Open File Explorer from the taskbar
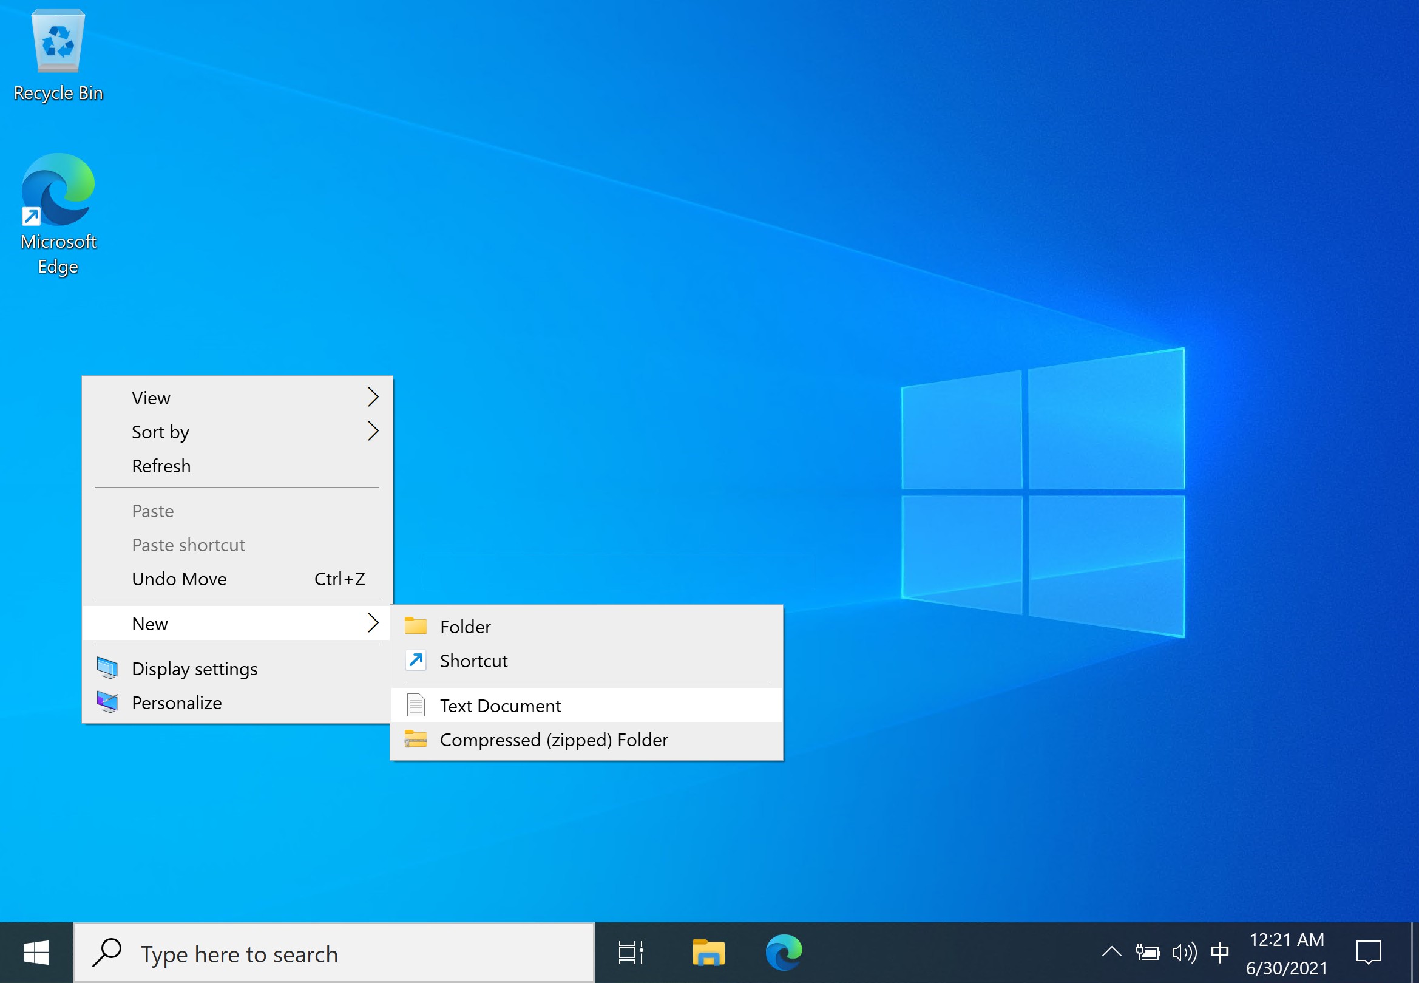Viewport: 1419px width, 983px height. pos(708,953)
